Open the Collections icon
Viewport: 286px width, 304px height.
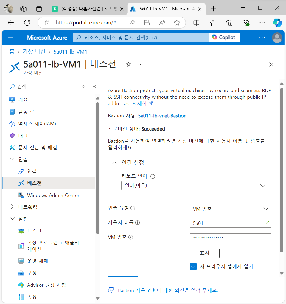[229, 23]
